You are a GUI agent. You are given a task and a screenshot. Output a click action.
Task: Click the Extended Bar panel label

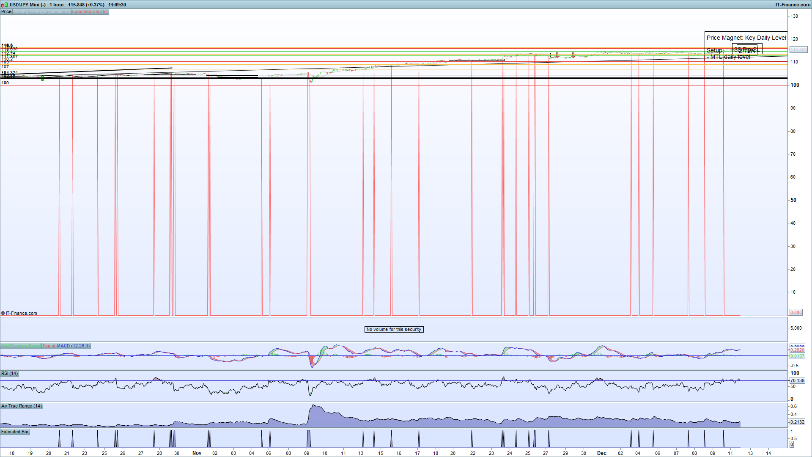(15, 432)
